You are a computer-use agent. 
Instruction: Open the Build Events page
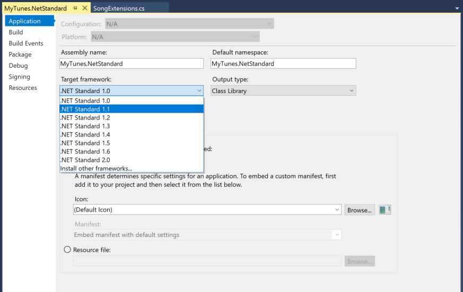click(x=26, y=43)
